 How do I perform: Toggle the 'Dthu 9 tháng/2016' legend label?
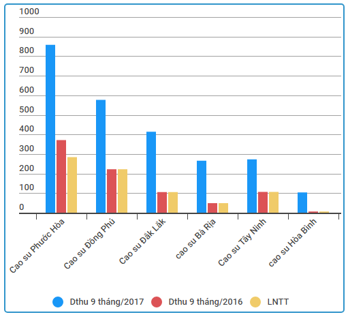point(206,302)
